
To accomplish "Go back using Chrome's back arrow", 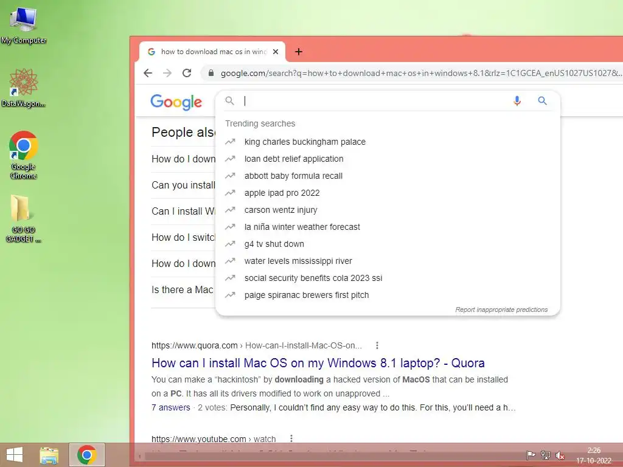I will coord(148,73).
